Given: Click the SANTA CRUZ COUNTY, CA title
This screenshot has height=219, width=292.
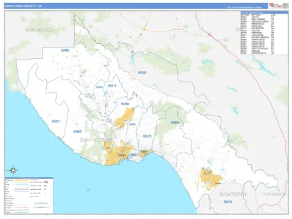Looking at the screenshot, I should click(x=23, y=6).
